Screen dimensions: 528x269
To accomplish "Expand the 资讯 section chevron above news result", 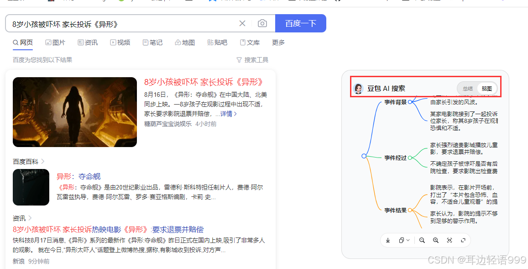I will point(30,218).
